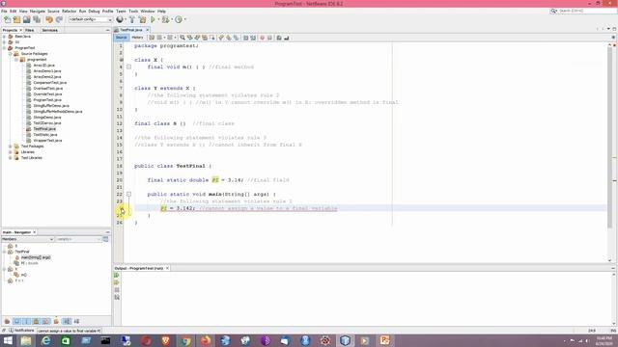
Task: Click the New Project toolbar icon
Action: point(17,19)
